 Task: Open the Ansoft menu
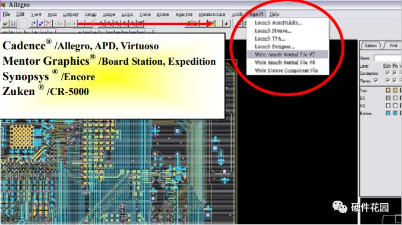[x=256, y=14]
